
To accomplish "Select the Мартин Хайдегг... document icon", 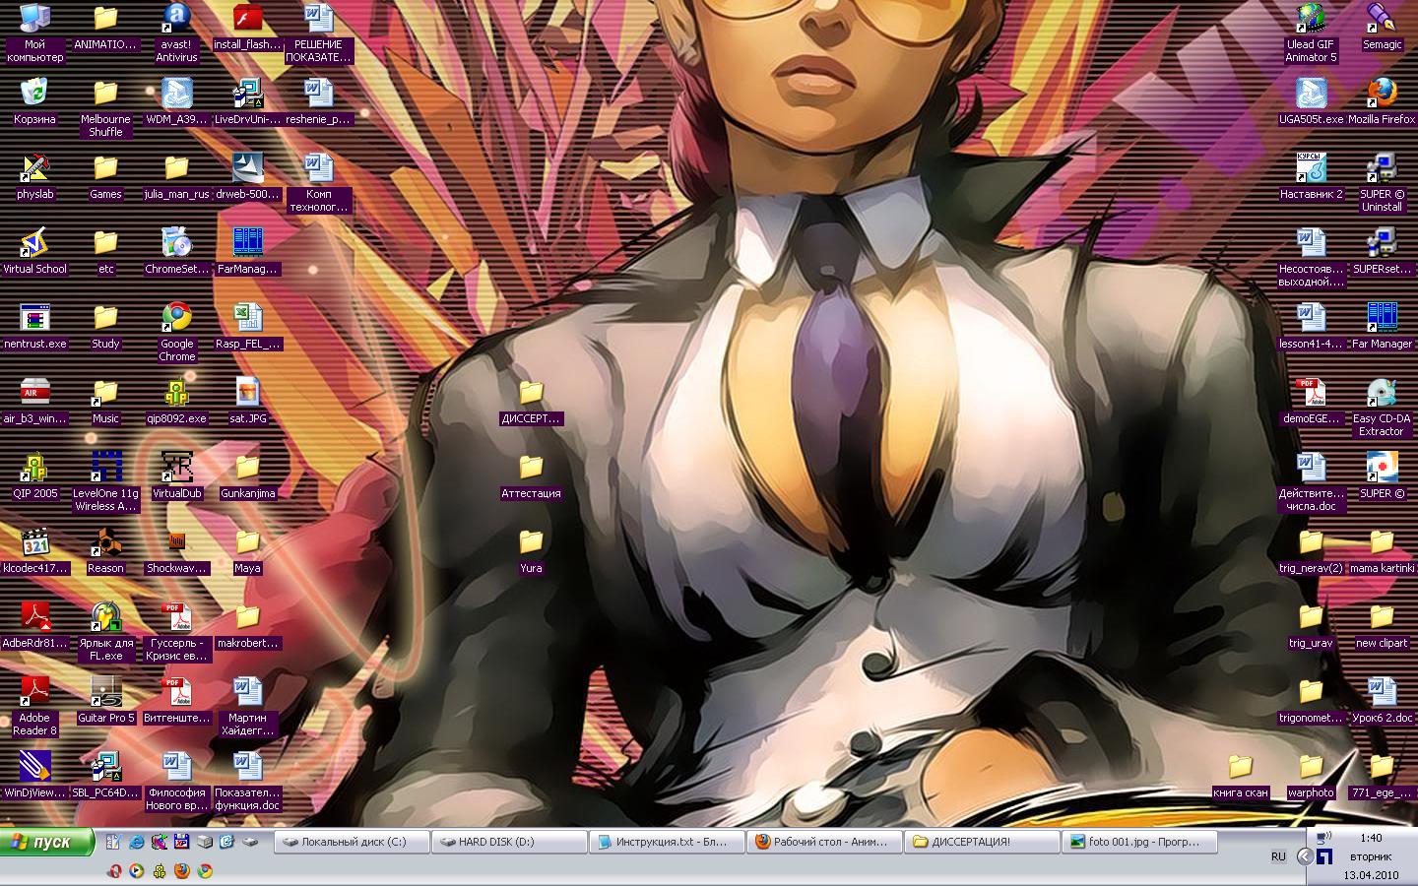I will coord(247,706).
